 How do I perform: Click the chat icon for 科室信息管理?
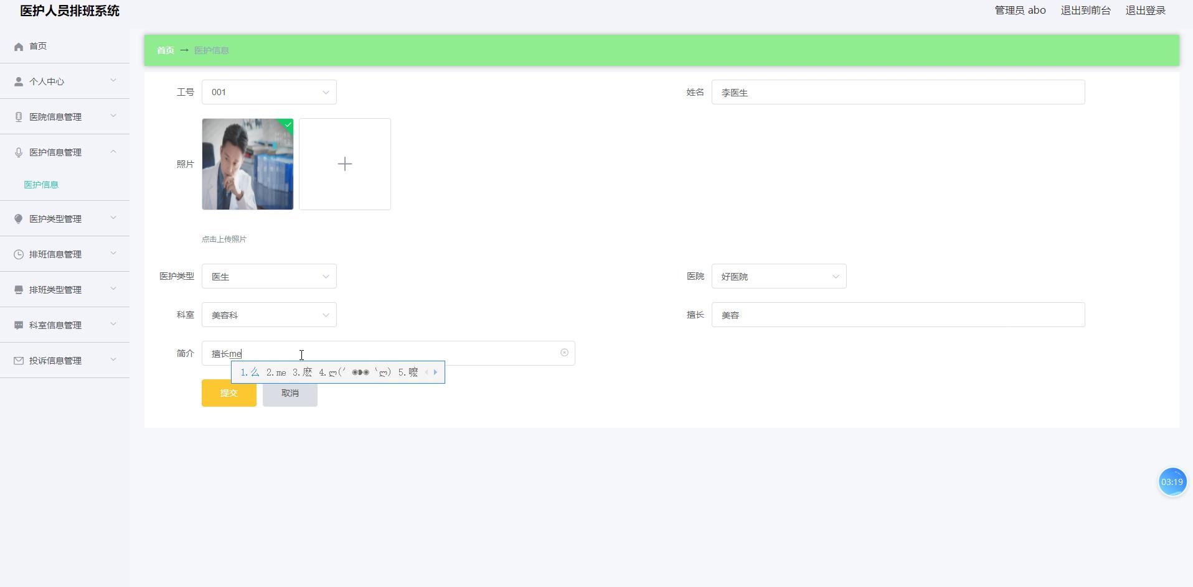coord(19,325)
